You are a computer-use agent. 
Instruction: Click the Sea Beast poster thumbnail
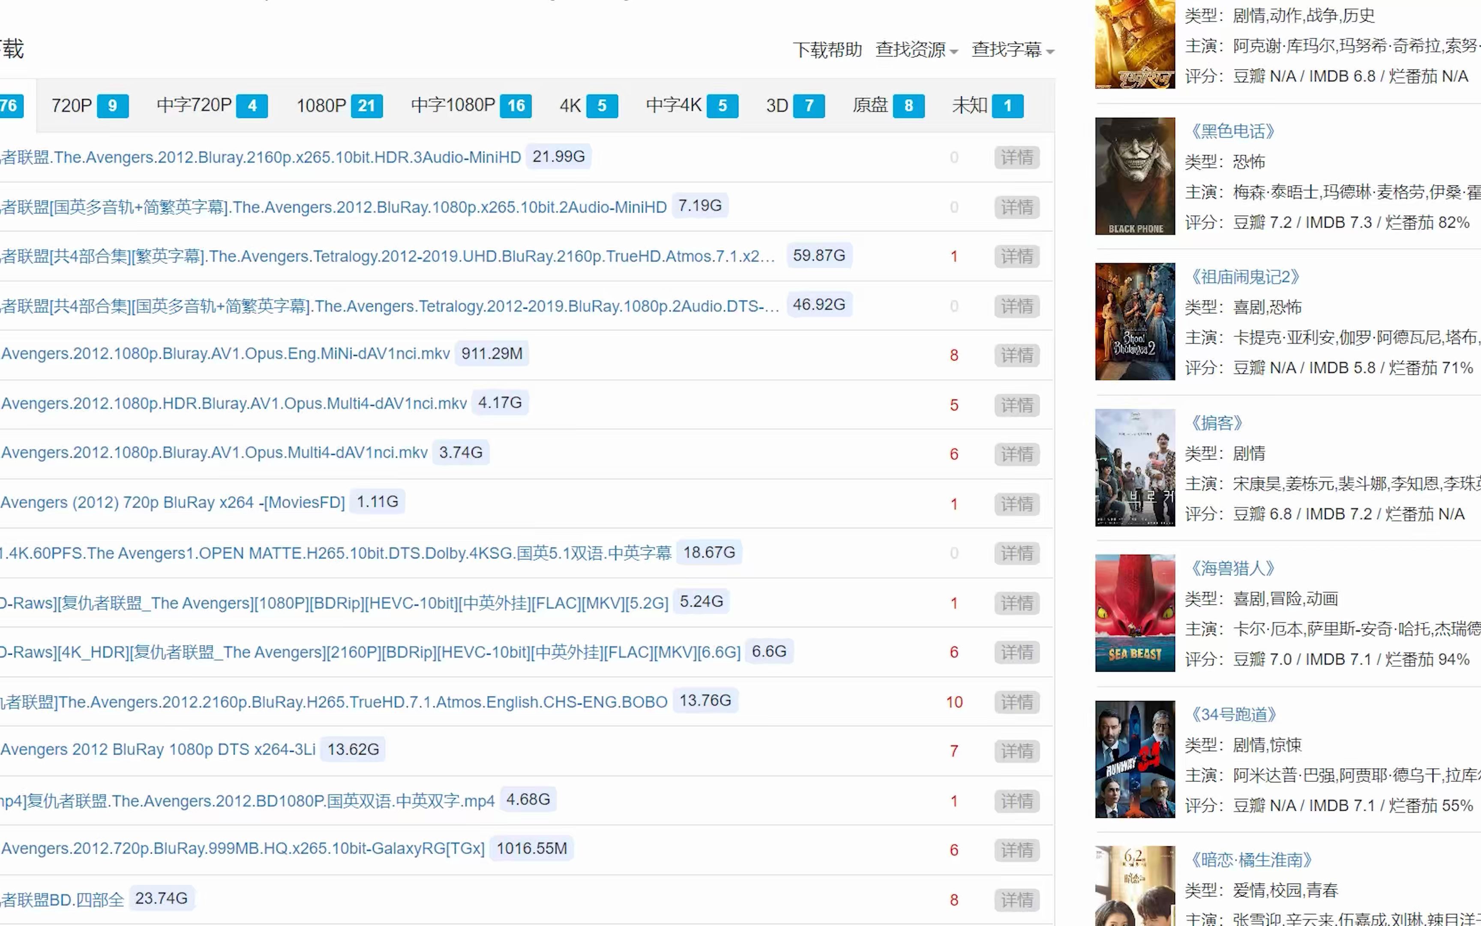[x=1135, y=613]
